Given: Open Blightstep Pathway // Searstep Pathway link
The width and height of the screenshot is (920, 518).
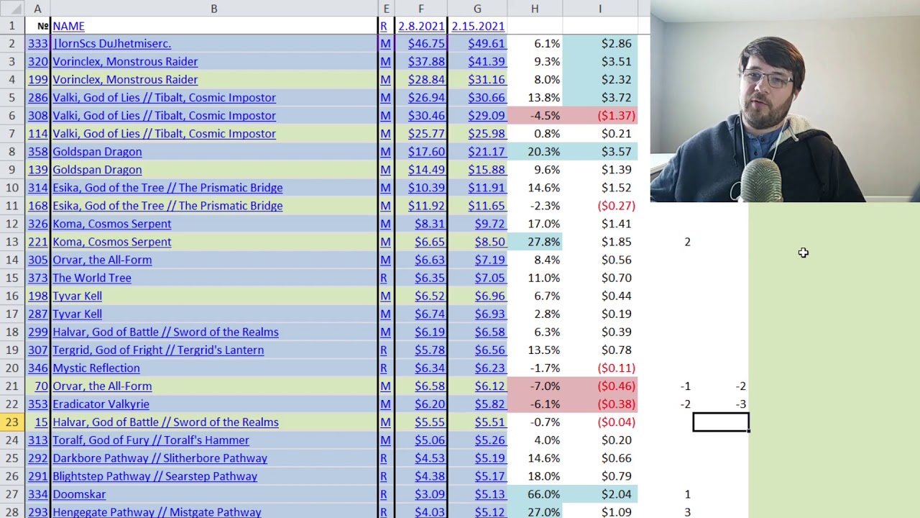Looking at the screenshot, I should coord(155,476).
